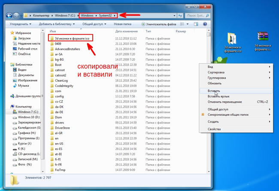Screen dimensions: 279x191
Task: Select the CodeIntegrity folder
Action: 64,86
